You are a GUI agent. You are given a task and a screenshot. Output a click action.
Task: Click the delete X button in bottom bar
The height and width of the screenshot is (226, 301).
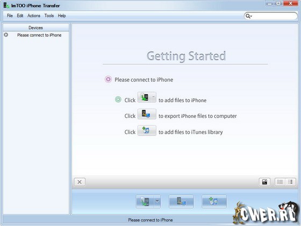click(x=80, y=182)
